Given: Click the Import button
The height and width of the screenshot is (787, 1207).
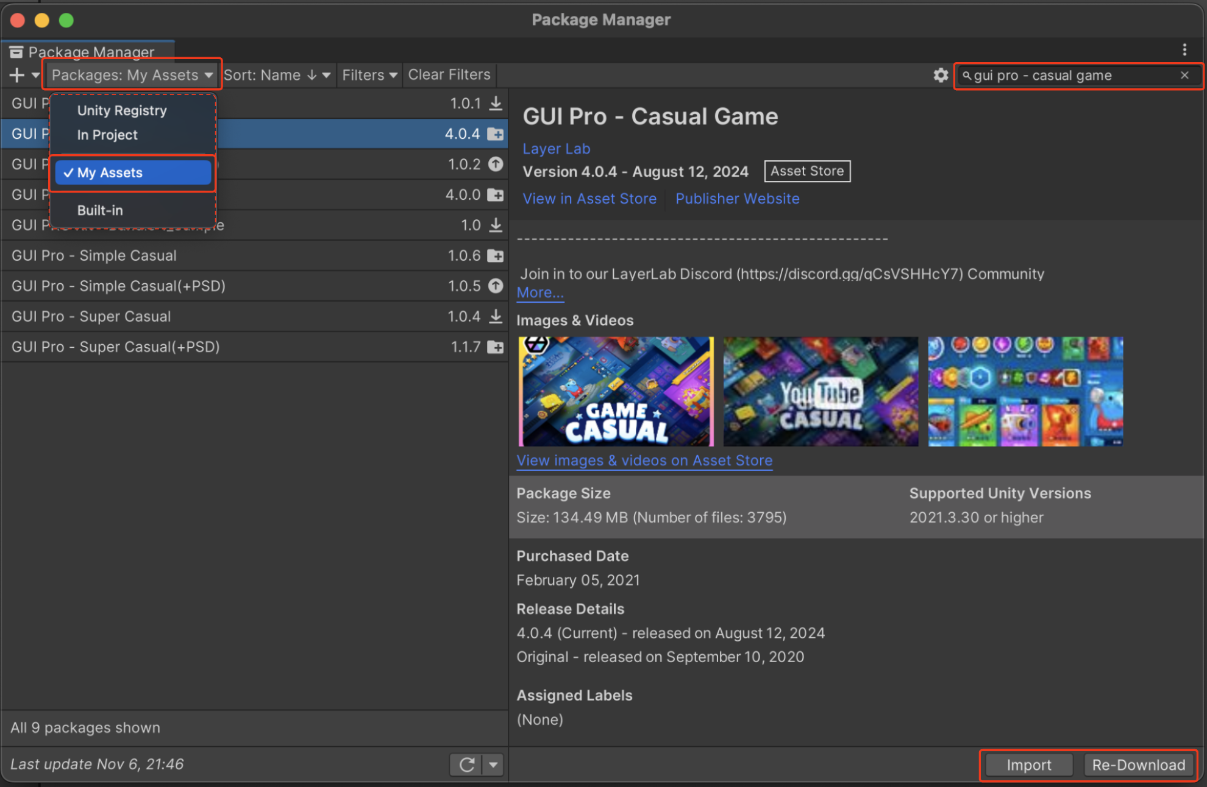Looking at the screenshot, I should 1029,765.
